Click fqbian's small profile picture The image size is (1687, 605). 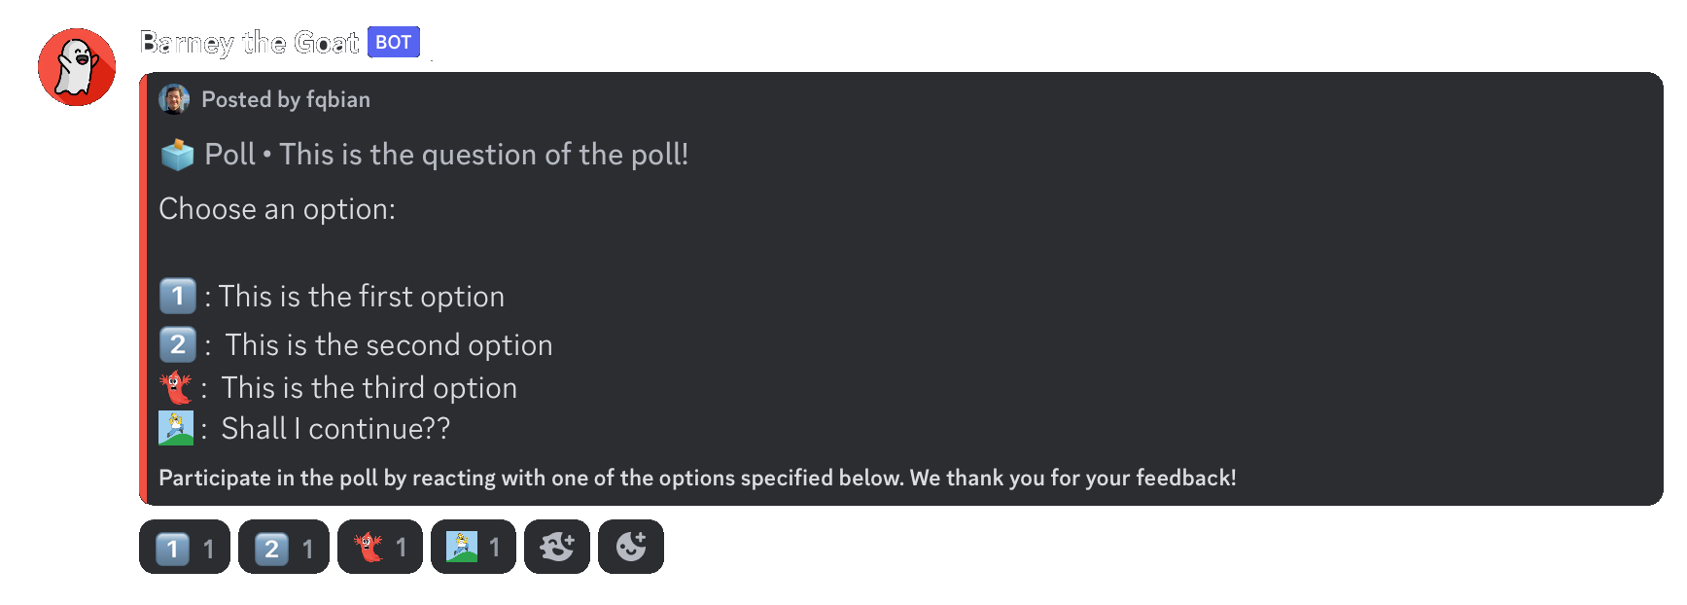coord(175,99)
